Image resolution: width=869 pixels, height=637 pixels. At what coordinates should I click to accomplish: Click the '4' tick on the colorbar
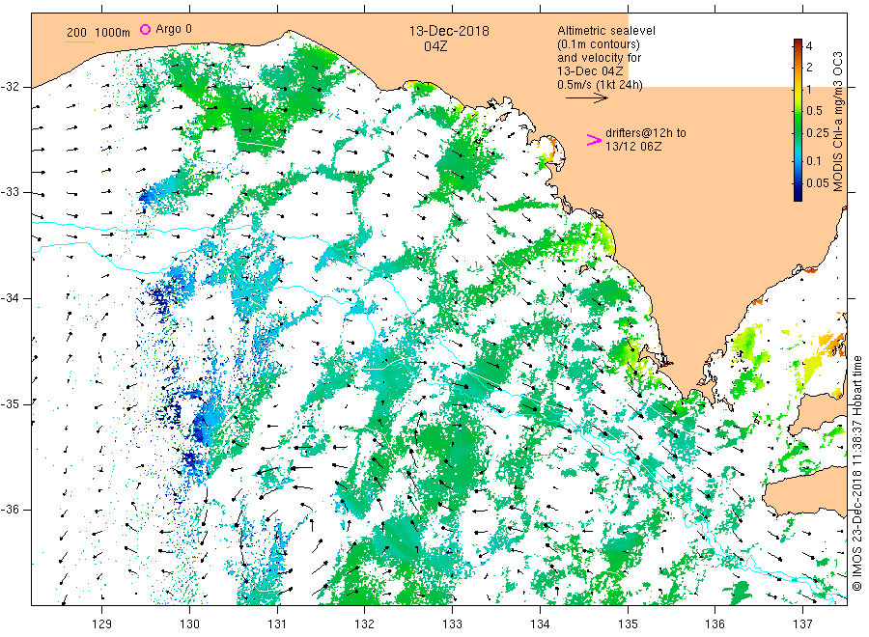tap(809, 46)
